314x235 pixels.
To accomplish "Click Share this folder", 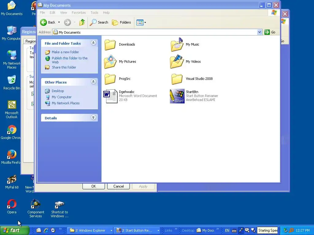I will click(x=64, y=67).
